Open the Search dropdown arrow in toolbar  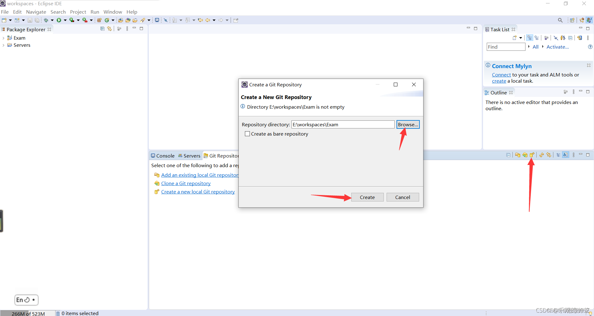point(149,20)
